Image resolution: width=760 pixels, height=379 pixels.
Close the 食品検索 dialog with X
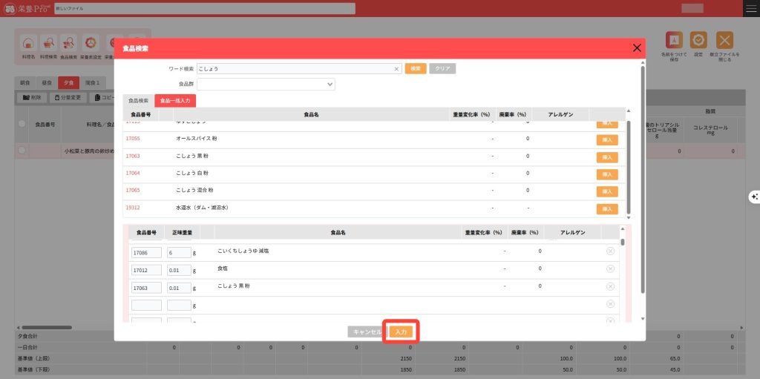pos(636,48)
